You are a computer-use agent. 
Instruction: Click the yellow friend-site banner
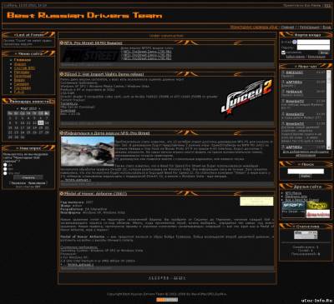point(318,206)
